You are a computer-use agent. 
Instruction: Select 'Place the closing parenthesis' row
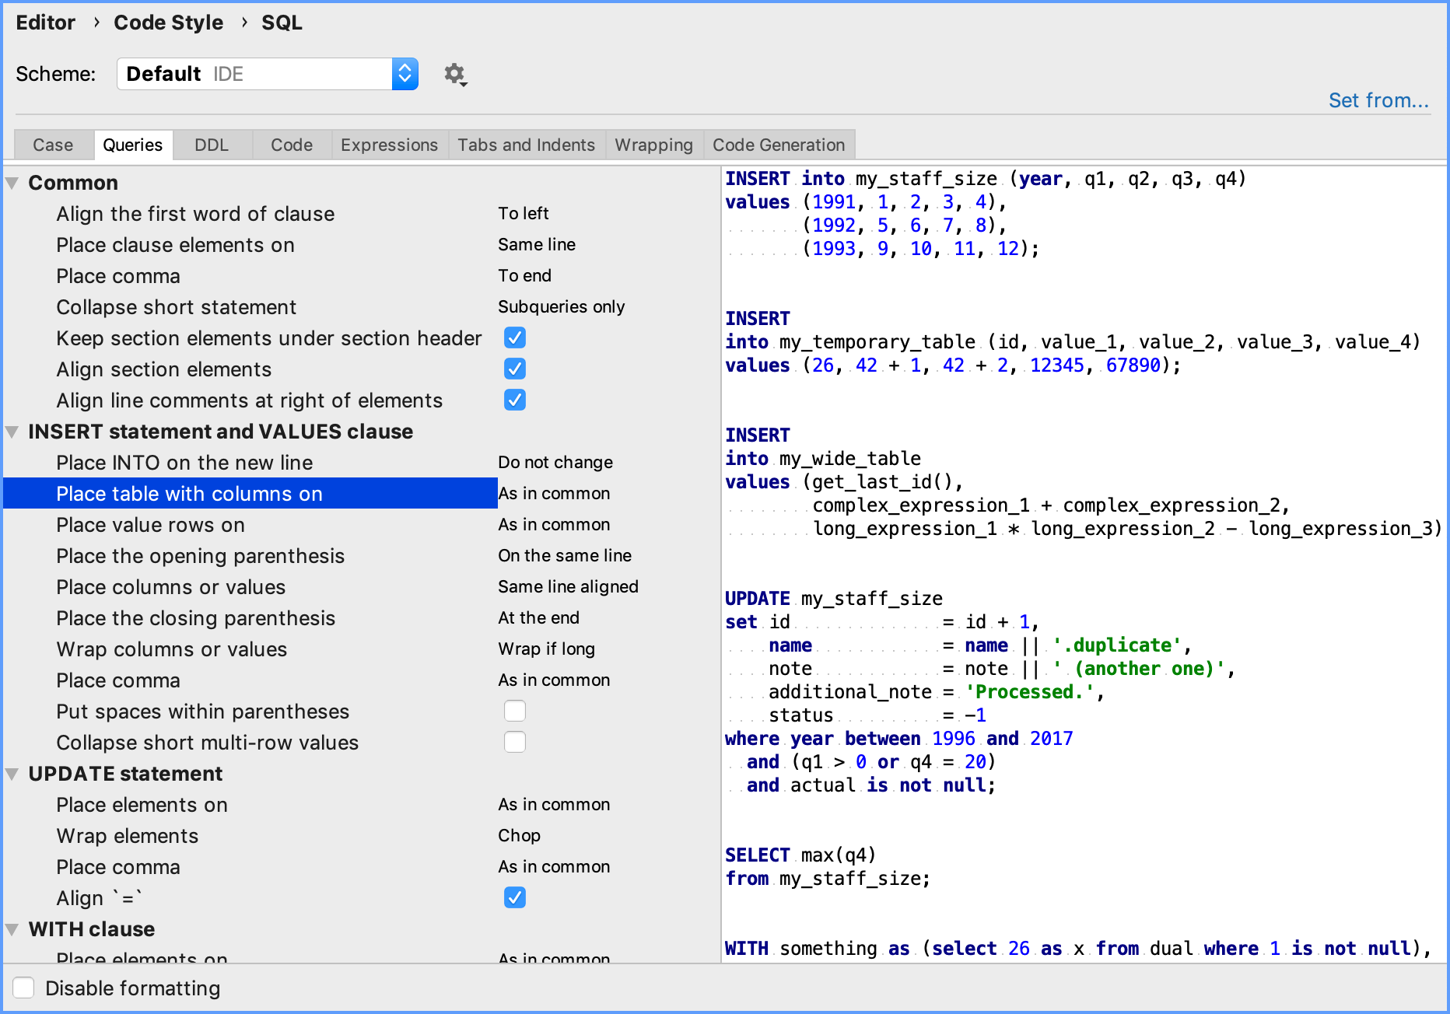pos(195,618)
